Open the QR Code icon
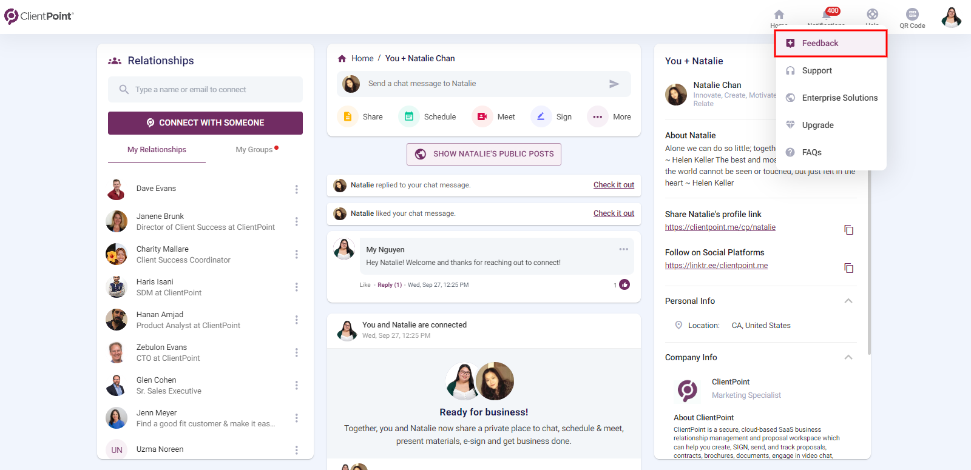The width and height of the screenshot is (971, 470). point(912,14)
